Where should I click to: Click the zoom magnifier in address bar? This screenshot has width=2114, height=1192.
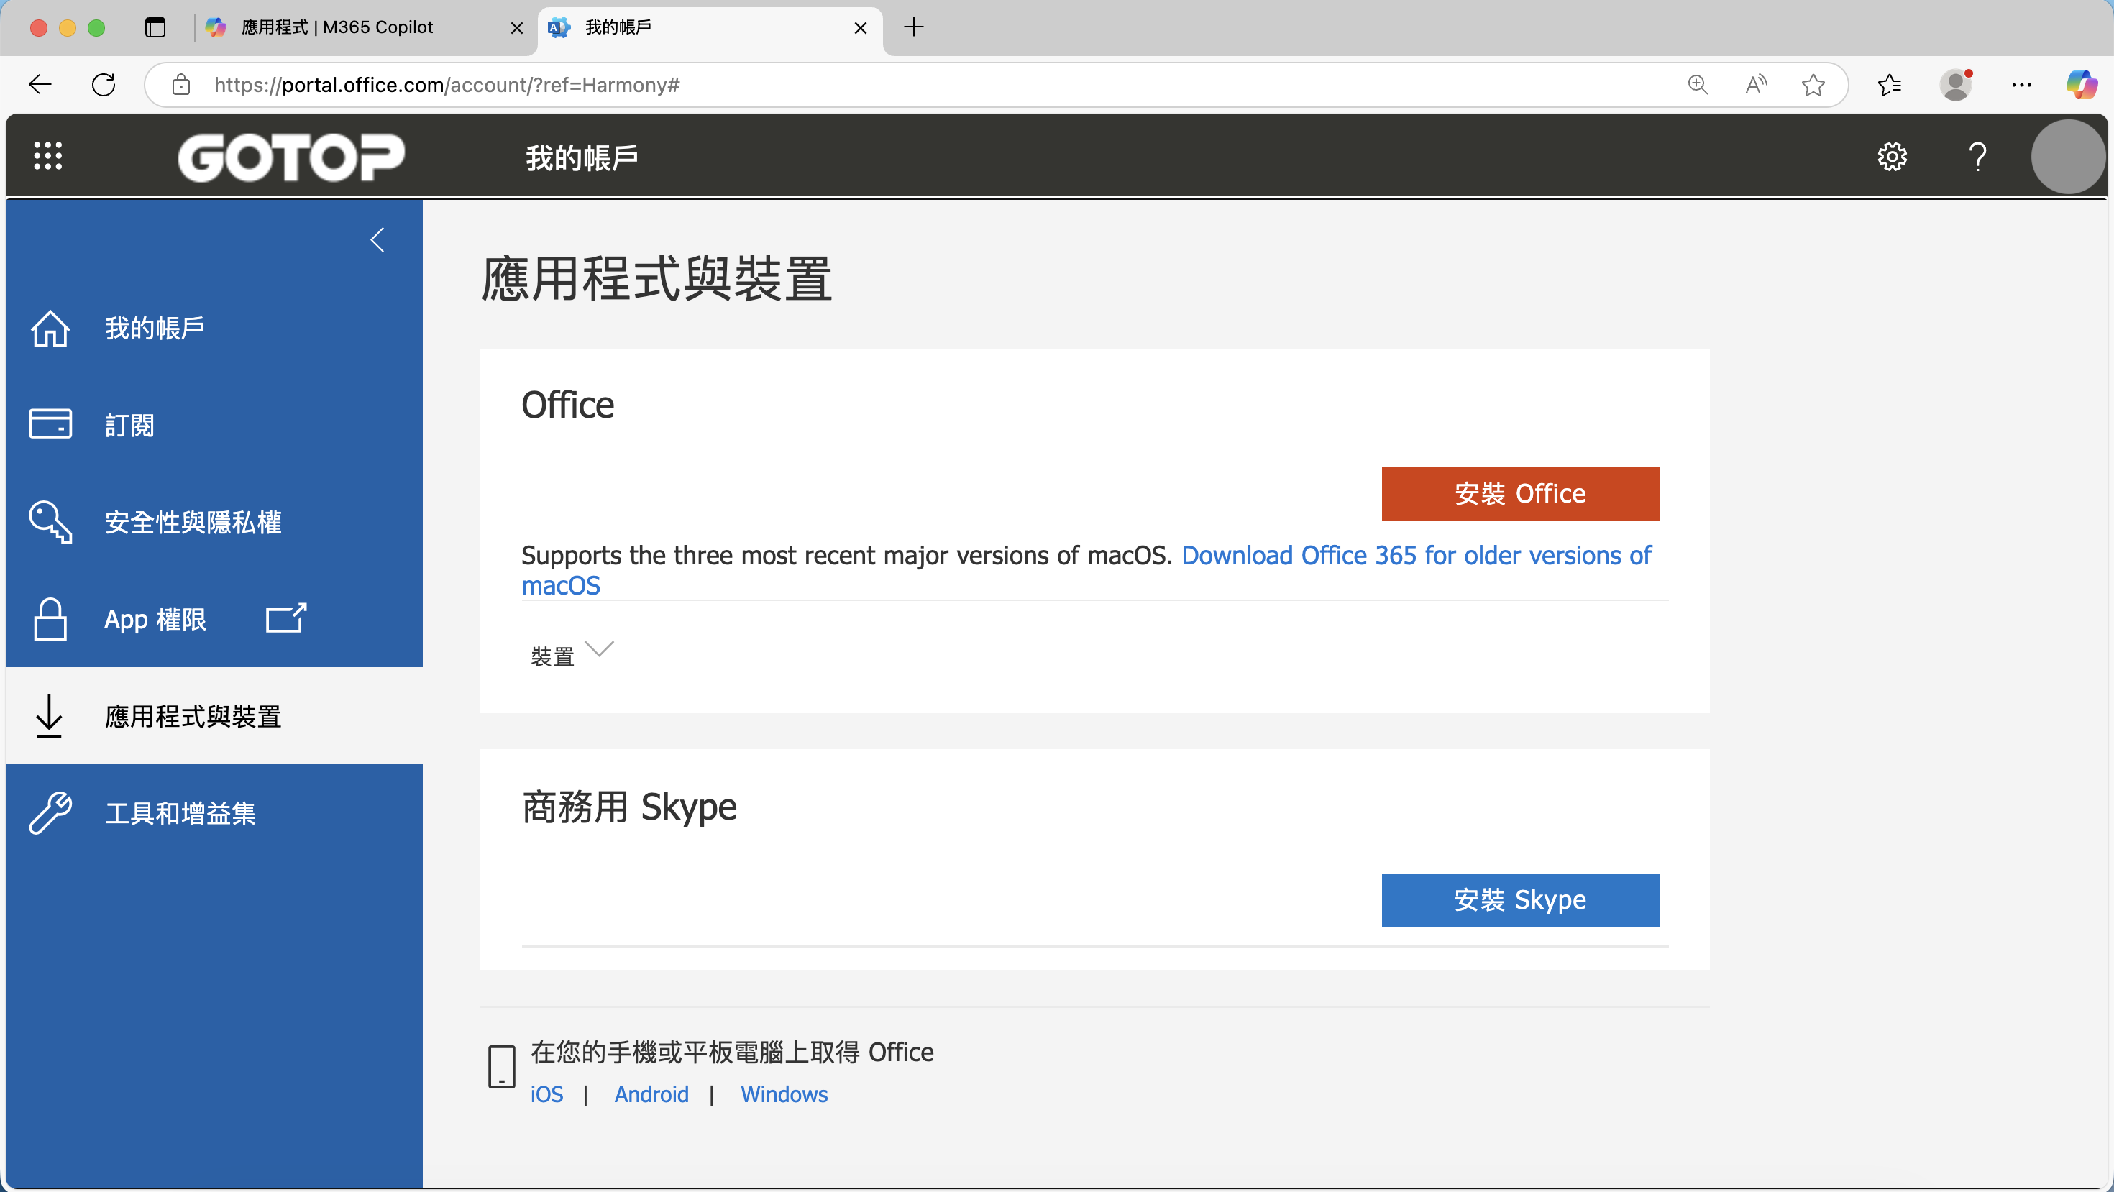point(1697,85)
